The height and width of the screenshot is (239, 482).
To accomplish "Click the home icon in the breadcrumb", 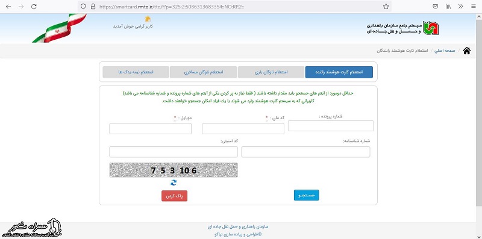I will point(466,51).
